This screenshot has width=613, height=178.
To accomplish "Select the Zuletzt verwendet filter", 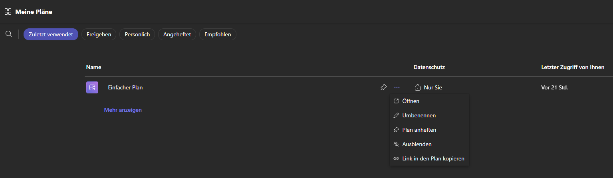I will [51, 34].
